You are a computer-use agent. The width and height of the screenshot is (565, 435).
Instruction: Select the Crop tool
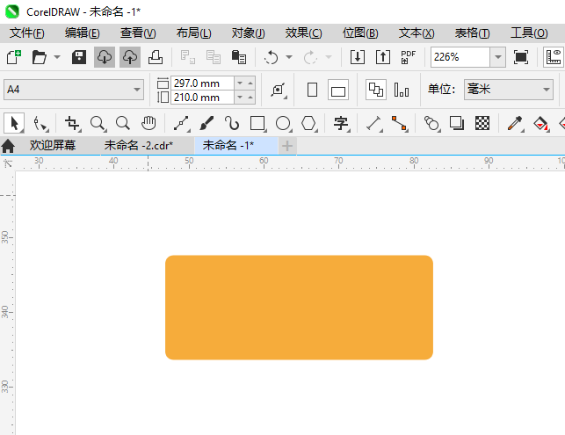(72, 124)
